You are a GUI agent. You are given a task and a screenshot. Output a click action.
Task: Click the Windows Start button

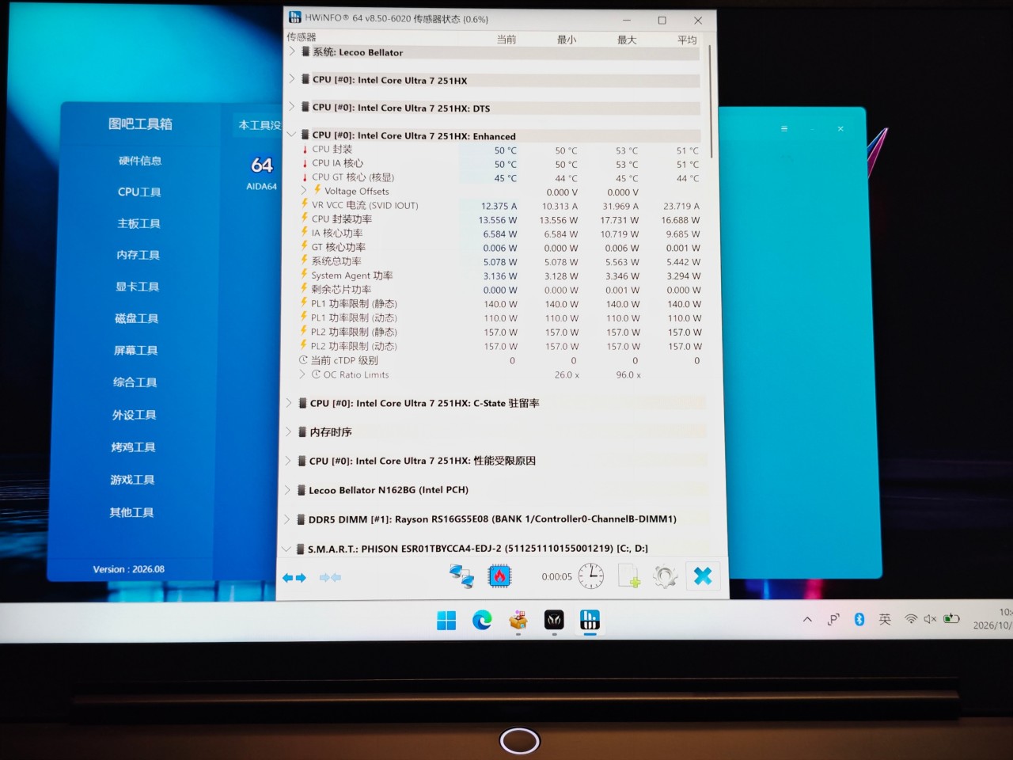(x=446, y=621)
